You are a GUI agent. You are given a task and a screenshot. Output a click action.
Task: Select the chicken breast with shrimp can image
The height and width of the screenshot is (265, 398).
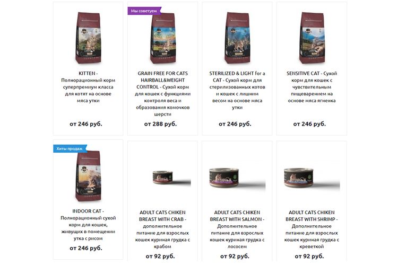pos(312,178)
